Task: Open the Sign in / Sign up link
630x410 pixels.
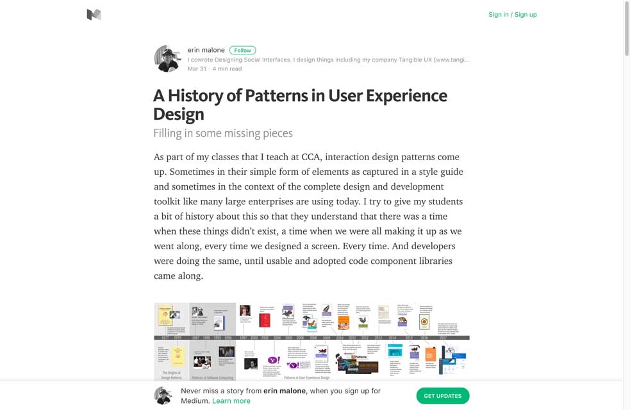Action: (512, 15)
